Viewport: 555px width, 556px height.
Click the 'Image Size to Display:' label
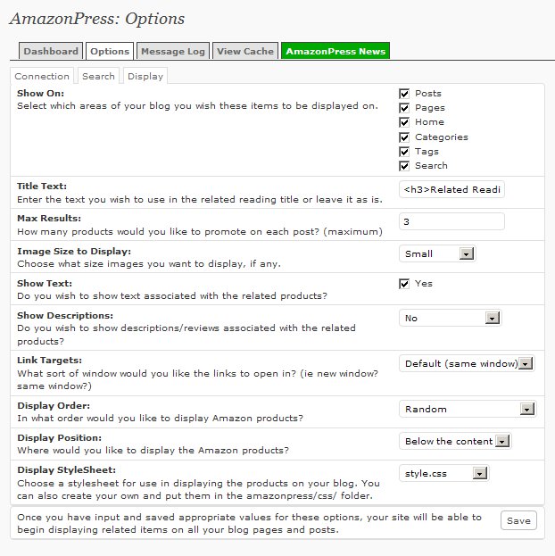point(74,252)
